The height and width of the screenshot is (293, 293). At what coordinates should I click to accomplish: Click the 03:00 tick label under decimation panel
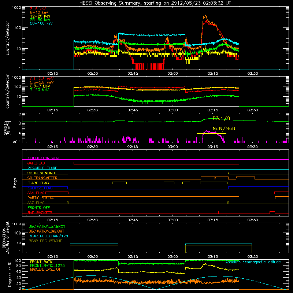tap(173, 257)
